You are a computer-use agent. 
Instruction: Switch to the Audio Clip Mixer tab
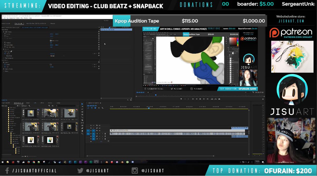36,23
